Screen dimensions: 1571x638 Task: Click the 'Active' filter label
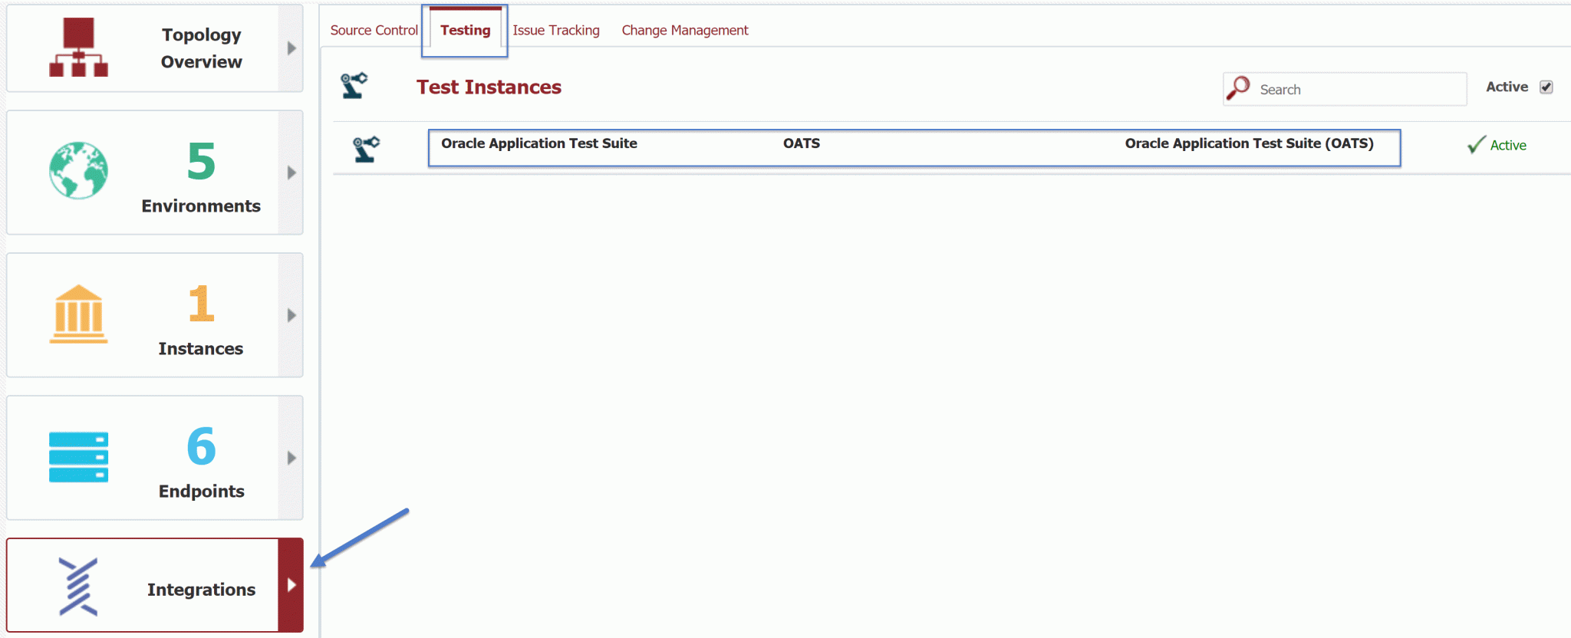coord(1507,87)
